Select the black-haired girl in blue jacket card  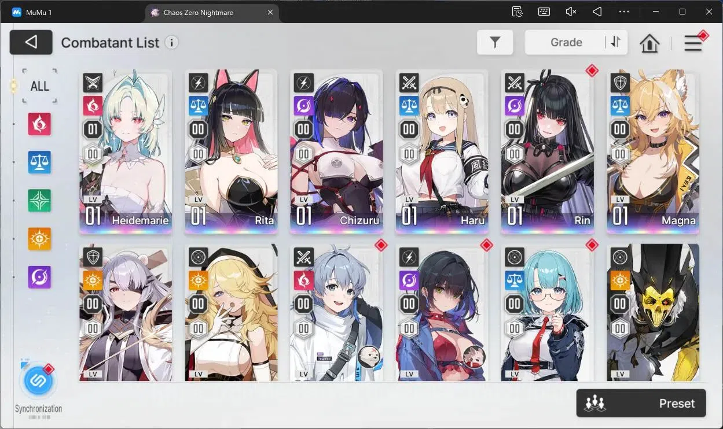[x=442, y=313]
